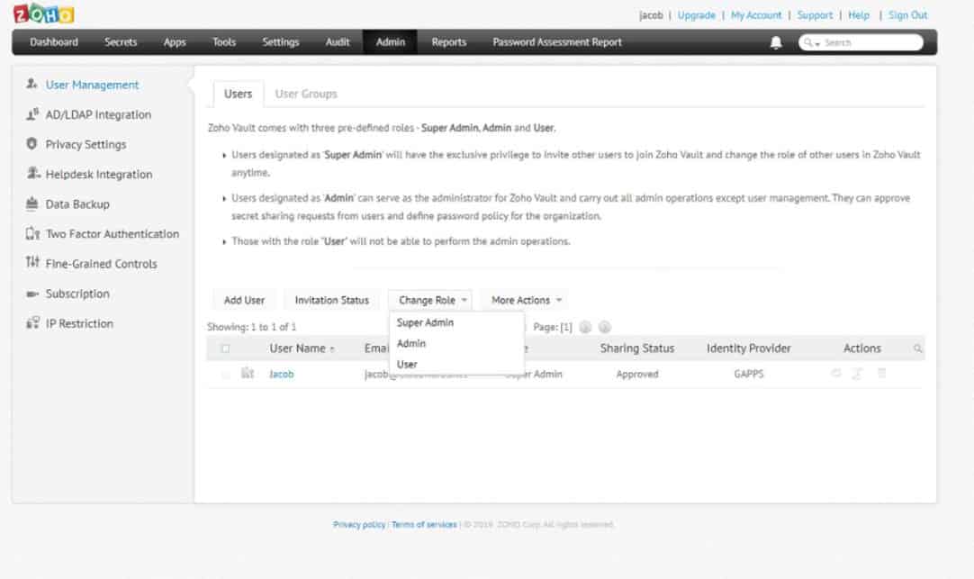Click the Privacy Settings shield icon
The height and width of the screenshot is (579, 974).
32,144
